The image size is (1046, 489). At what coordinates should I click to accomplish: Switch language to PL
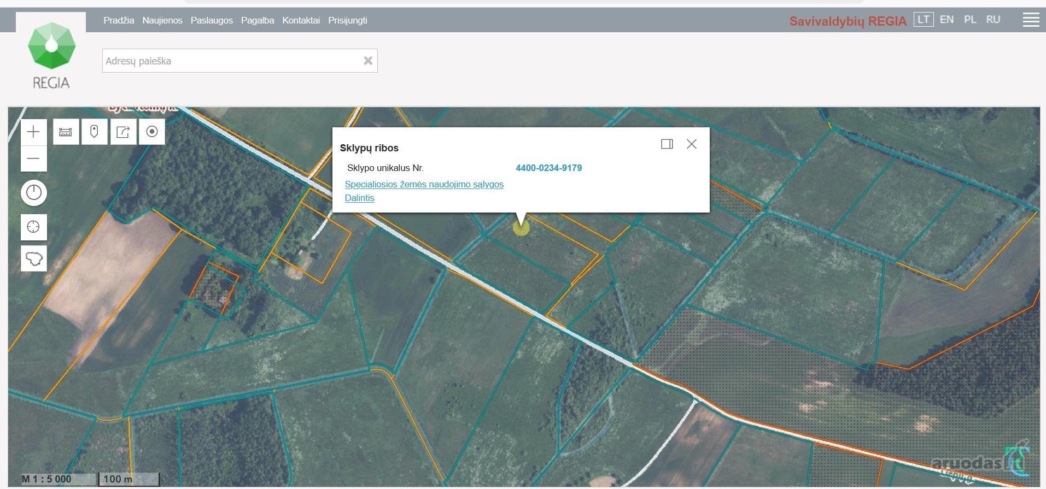[971, 20]
